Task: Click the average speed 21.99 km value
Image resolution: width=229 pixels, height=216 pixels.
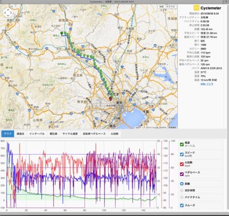Action: pyautogui.click(x=209, y=33)
